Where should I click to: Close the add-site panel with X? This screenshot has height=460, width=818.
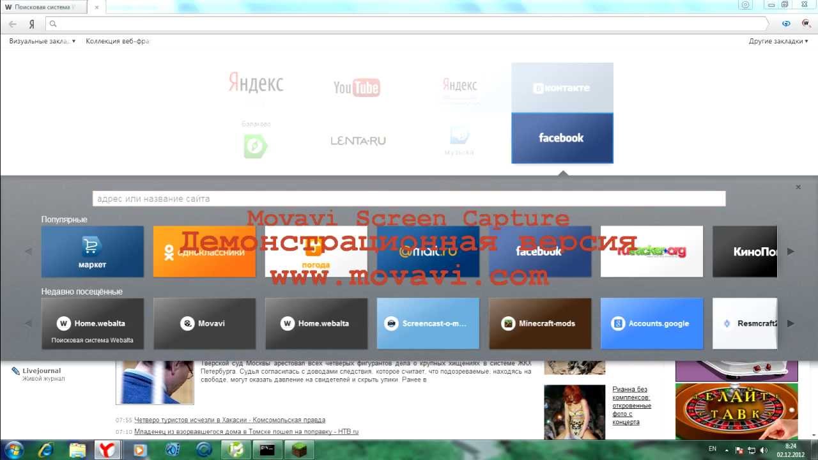point(798,187)
